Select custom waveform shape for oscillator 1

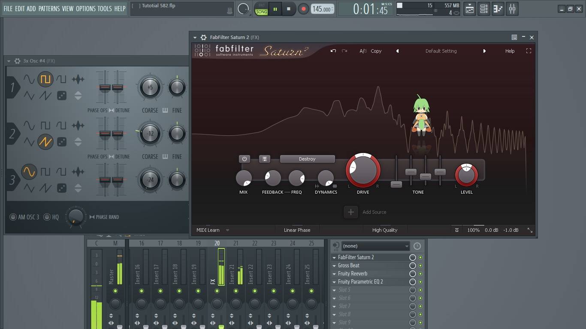coord(78,79)
